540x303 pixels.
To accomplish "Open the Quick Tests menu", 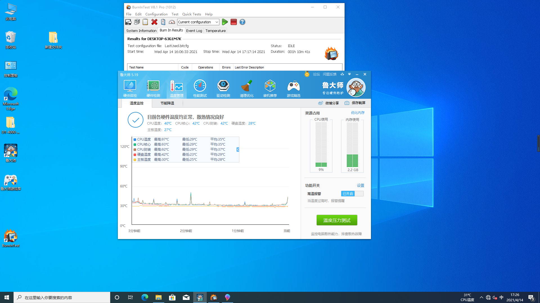I will (191, 14).
